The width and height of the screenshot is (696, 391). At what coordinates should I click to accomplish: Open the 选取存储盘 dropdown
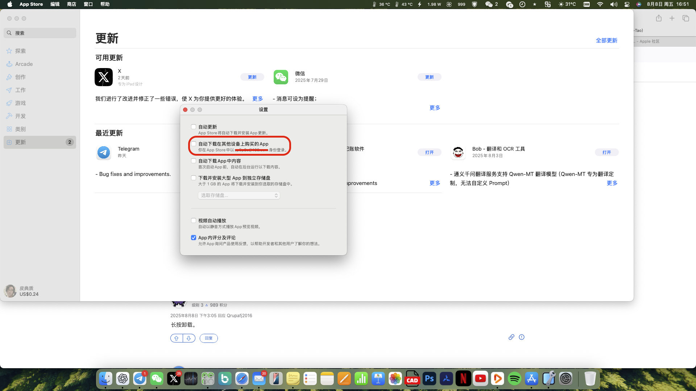pos(239,195)
